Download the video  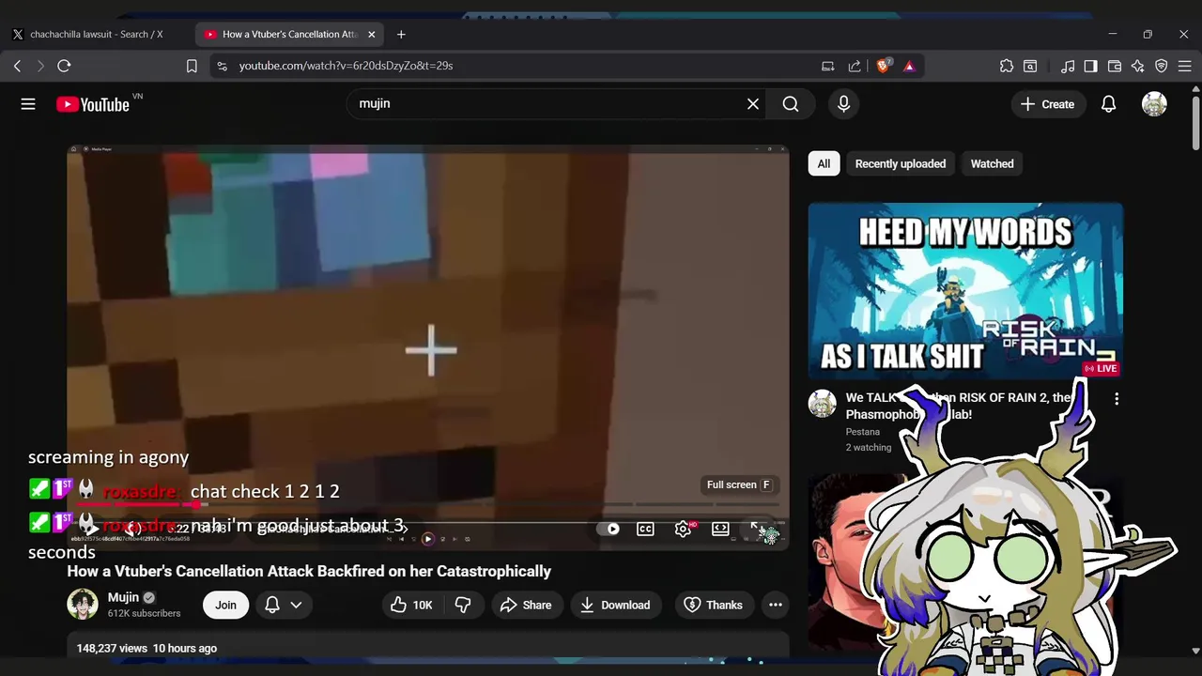pyautogui.click(x=615, y=605)
